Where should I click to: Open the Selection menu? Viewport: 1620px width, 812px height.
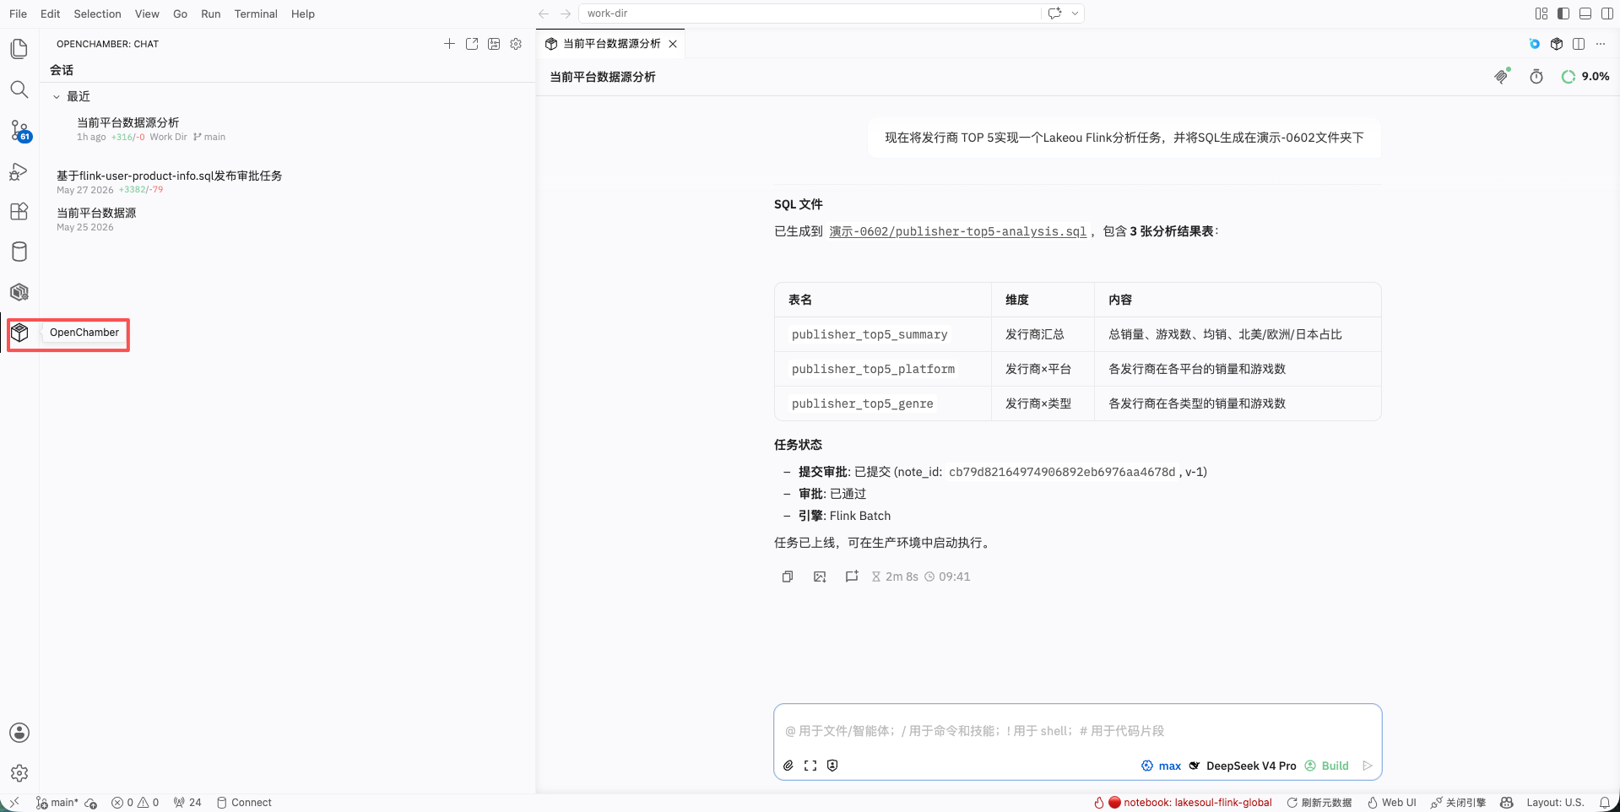pyautogui.click(x=97, y=14)
